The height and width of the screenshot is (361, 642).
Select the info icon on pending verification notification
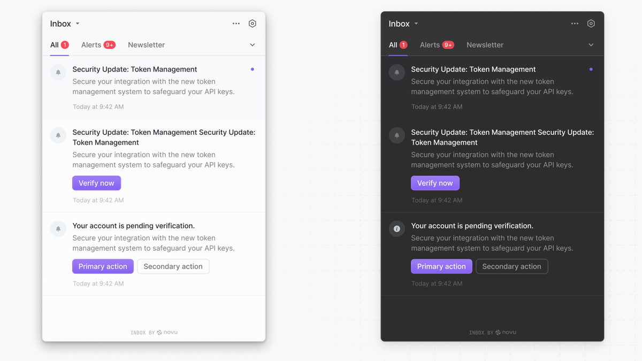point(396,228)
